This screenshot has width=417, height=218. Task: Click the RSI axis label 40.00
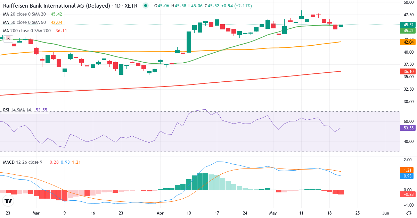(408, 141)
